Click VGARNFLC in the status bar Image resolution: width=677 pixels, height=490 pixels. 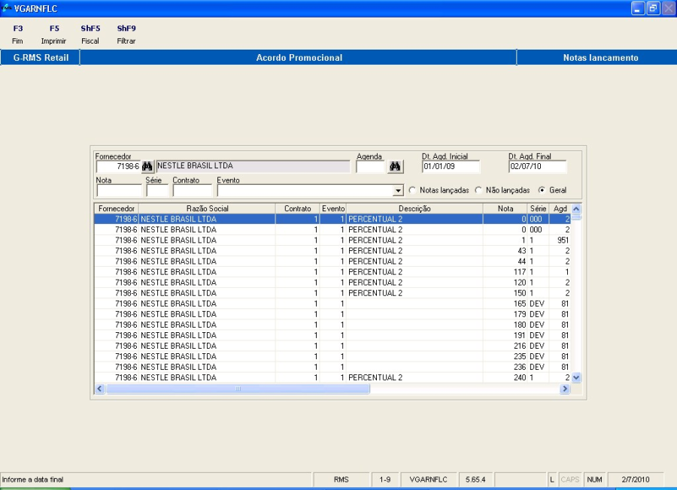[x=428, y=479]
